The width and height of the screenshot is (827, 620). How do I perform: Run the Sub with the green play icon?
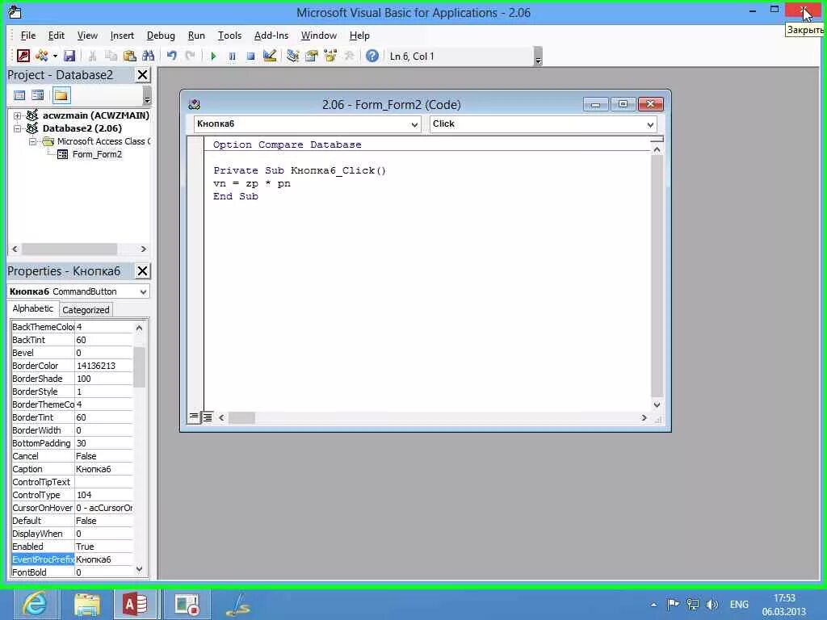213,56
